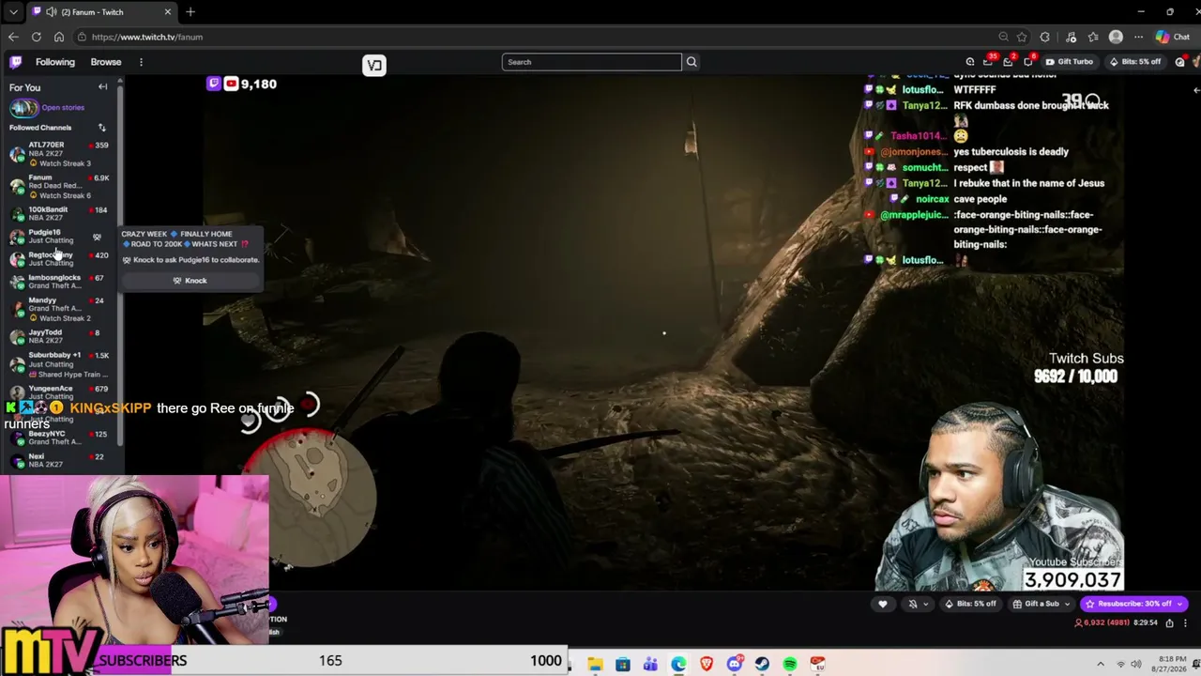Submit search with the magnifier button
Image resolution: width=1201 pixels, height=676 pixels.
692,62
